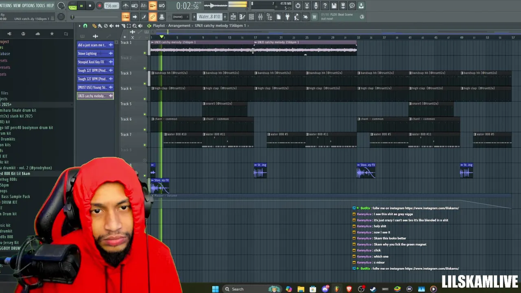Open the piano roll toolbar button

[242, 17]
